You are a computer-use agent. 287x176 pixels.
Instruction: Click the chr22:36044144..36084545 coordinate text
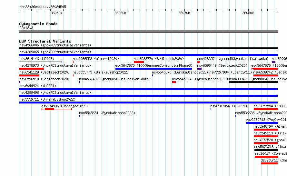tap(43, 7)
